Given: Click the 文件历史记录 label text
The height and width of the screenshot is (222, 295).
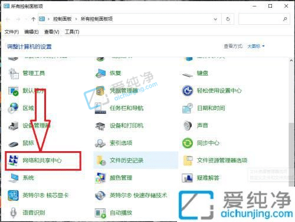Looking at the screenshot, I should [x=127, y=160].
